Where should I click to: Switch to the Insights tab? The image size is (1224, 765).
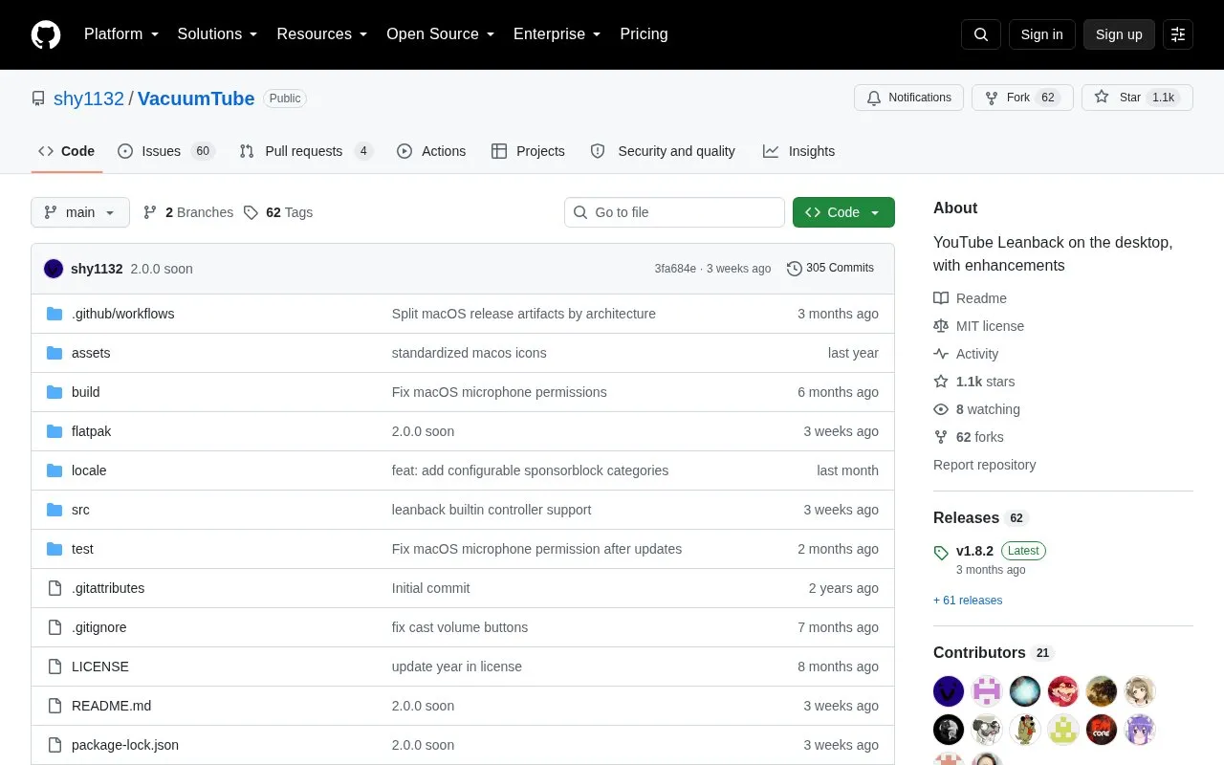pyautogui.click(x=798, y=151)
